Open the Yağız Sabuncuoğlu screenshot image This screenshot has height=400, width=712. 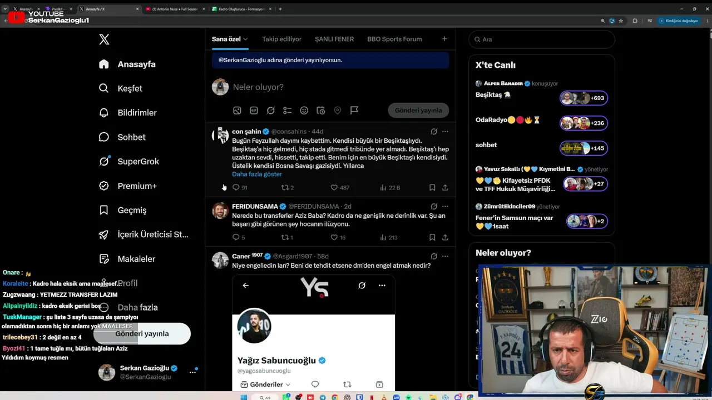coord(314,333)
